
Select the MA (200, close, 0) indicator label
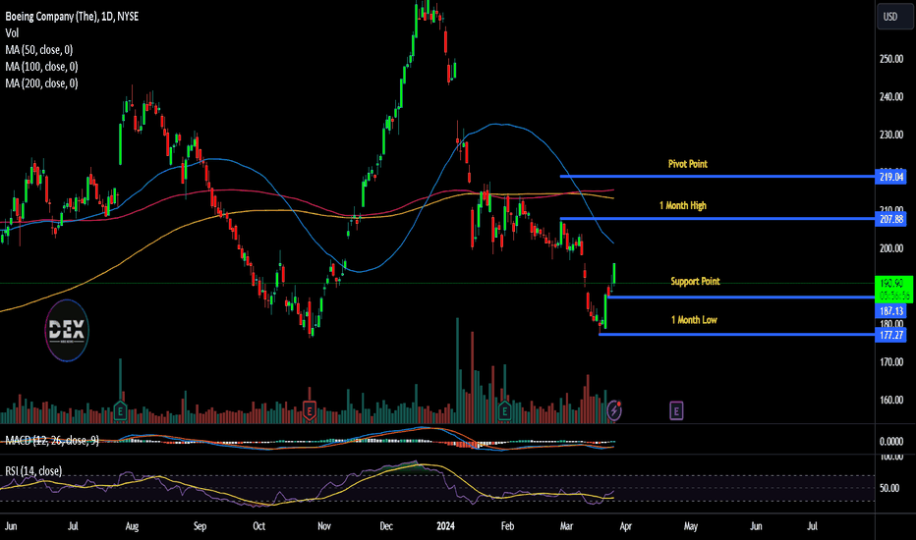point(41,83)
